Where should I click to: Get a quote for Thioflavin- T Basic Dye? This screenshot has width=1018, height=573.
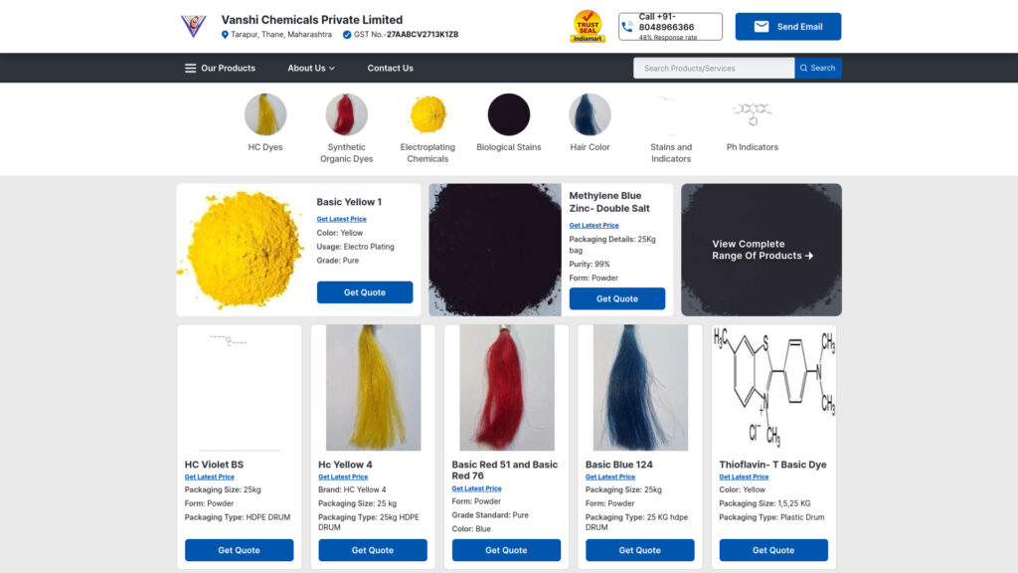pos(773,550)
